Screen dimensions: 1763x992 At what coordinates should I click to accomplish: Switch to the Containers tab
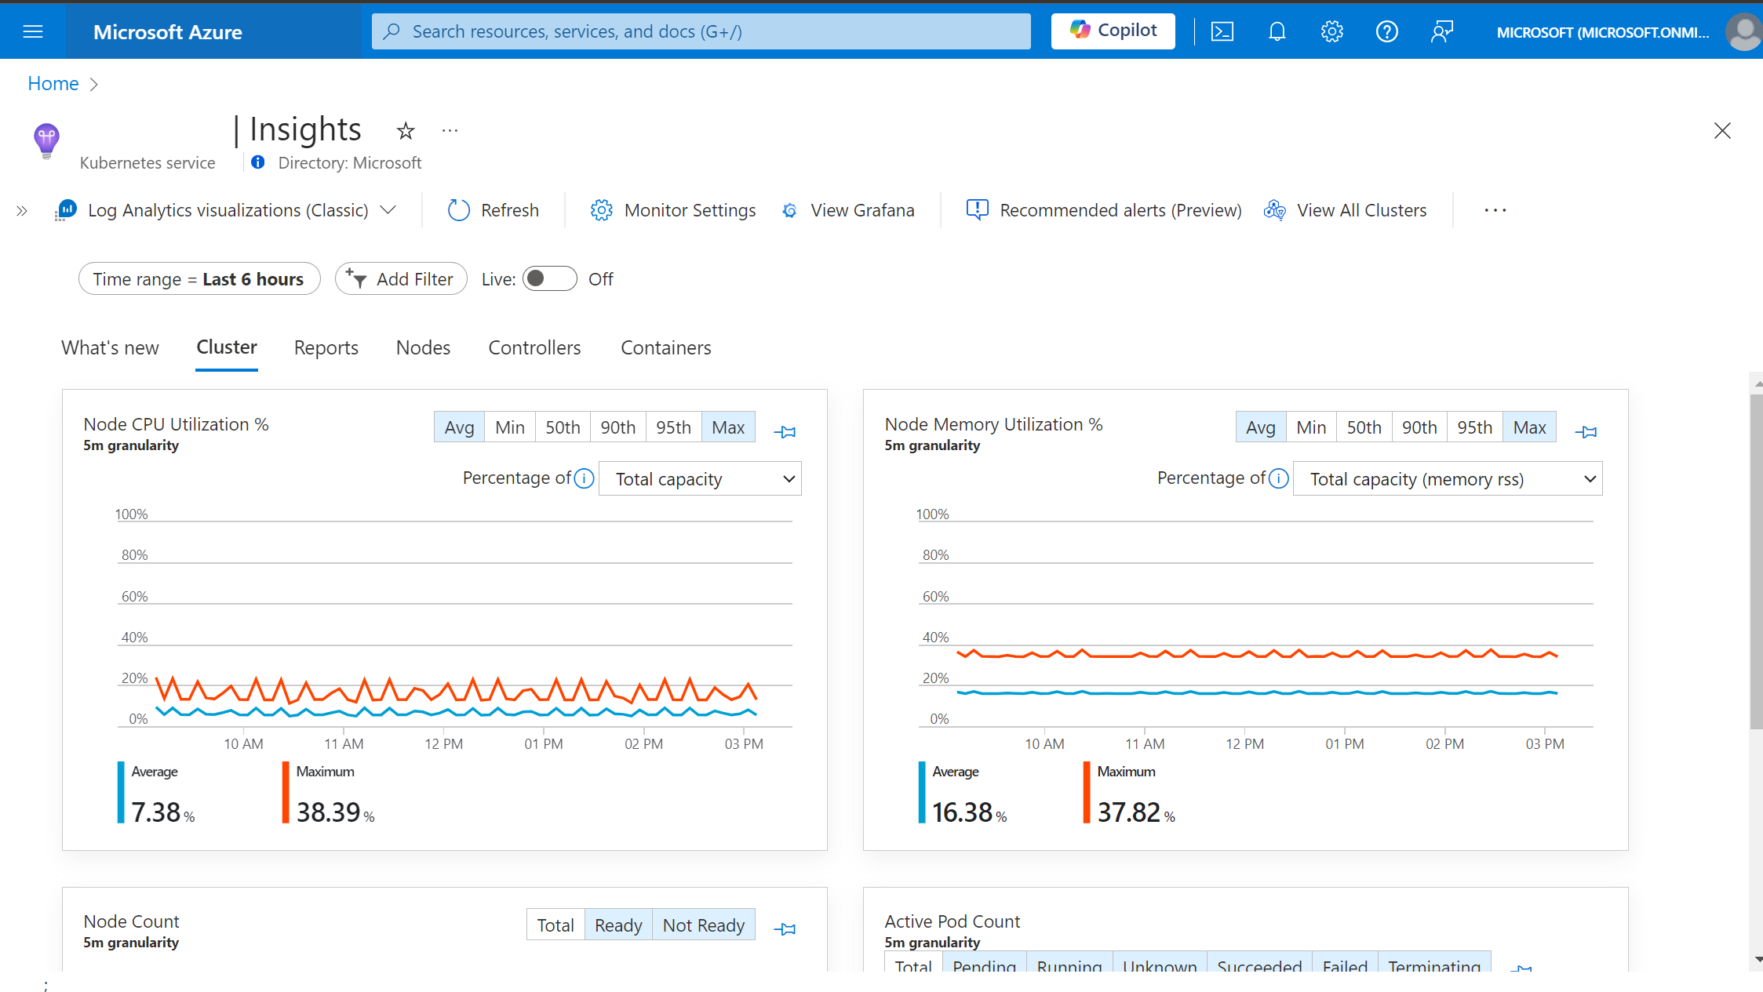[666, 347]
